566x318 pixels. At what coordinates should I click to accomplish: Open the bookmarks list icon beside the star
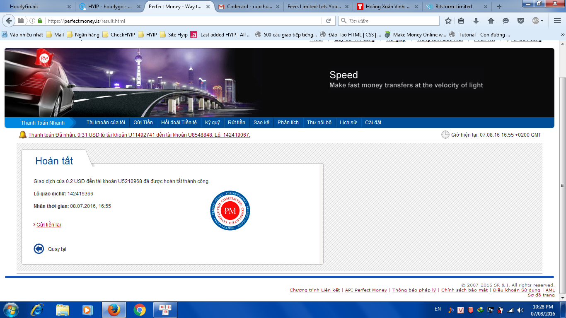(462, 21)
